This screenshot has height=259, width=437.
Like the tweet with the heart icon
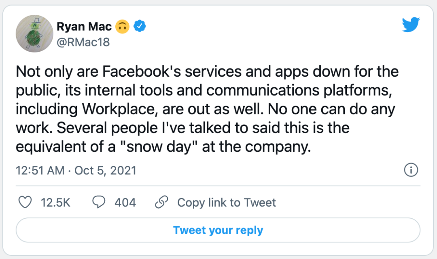[26, 202]
